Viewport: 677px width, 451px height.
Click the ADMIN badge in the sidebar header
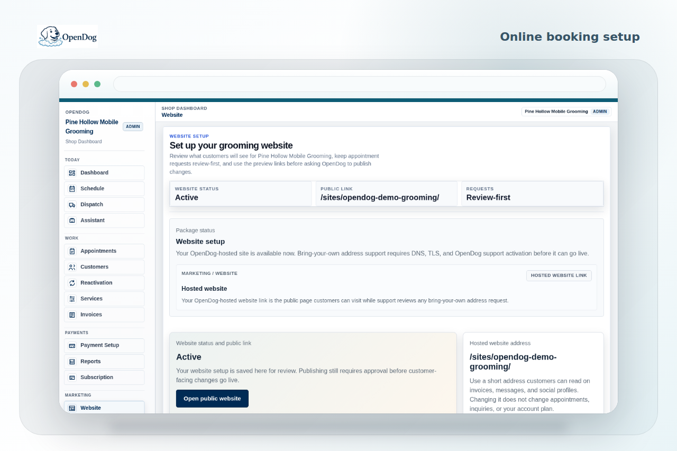(x=133, y=126)
